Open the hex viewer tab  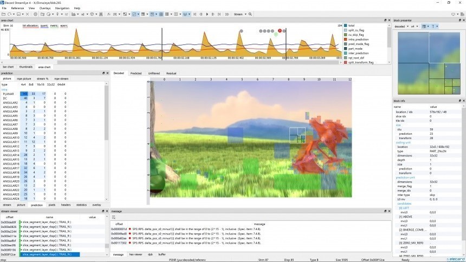click(x=136, y=254)
